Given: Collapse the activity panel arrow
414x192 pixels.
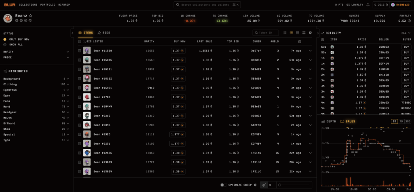Looking at the screenshot, I should 318,33.
